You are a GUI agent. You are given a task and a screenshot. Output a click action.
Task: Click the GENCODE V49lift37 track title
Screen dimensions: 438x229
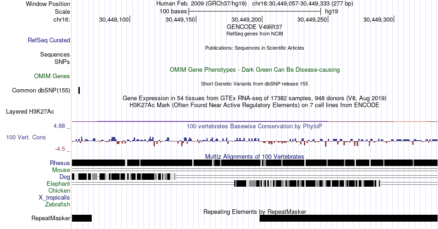tap(255, 27)
